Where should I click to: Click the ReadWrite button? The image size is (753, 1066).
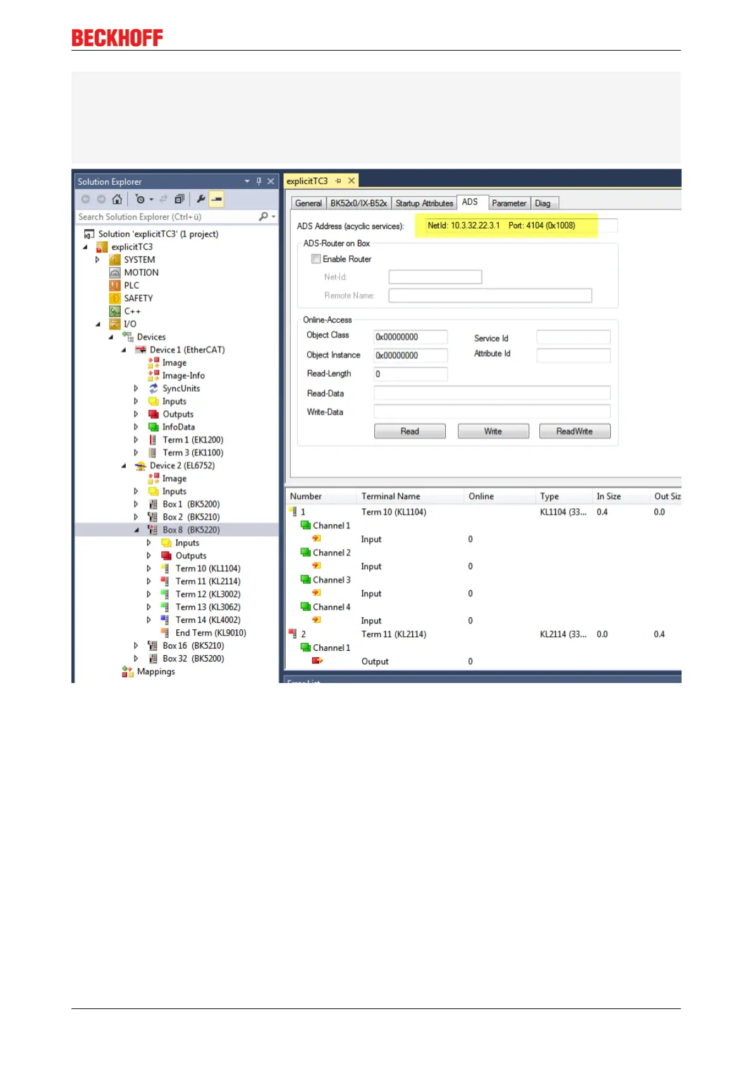point(575,431)
